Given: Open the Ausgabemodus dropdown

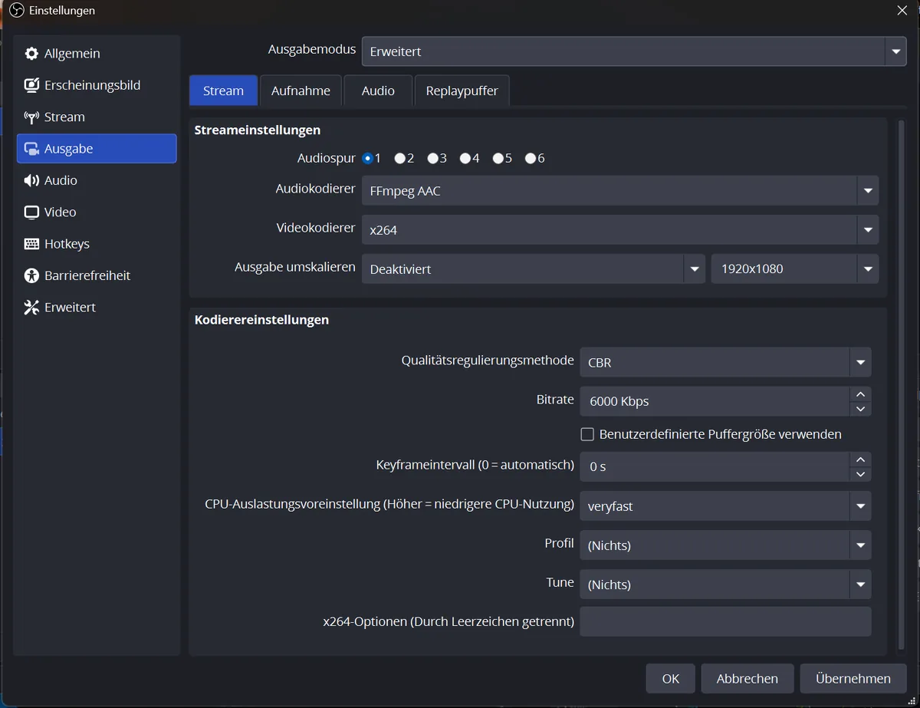Looking at the screenshot, I should (634, 51).
